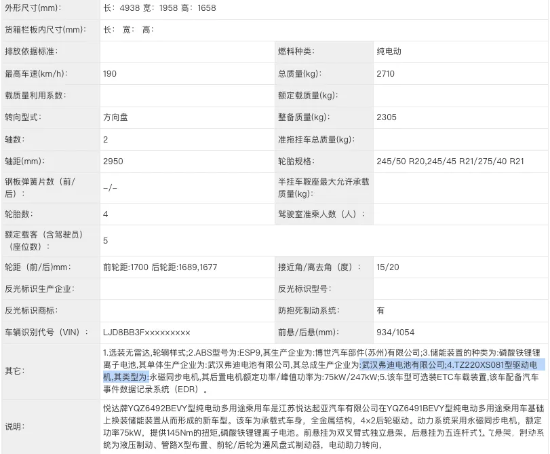Image resolution: width=550 pixels, height=454 pixels.
Task: Click the 轮胎数 label cell
Action: 19,214
